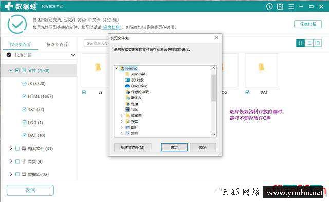Select the 图片 folder
The width and height of the screenshot is (329, 202).
coord(135,127)
